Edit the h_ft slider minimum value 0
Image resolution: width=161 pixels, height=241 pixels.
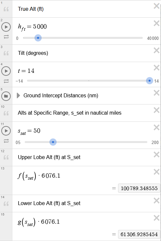[17, 38]
